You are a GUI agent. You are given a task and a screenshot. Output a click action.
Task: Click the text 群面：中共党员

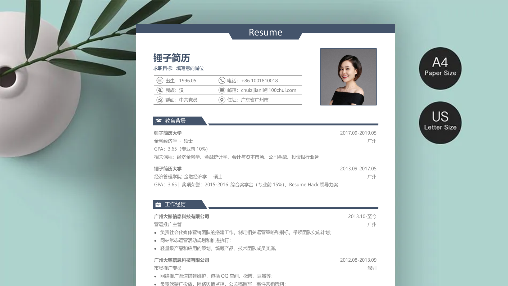(x=181, y=100)
